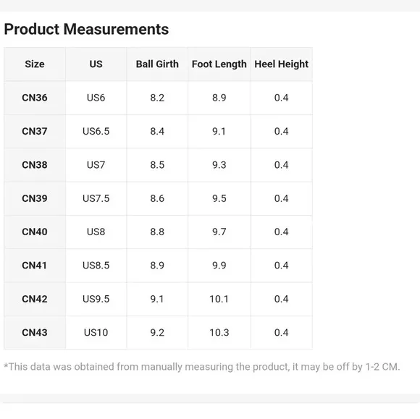The width and height of the screenshot is (420, 419).
Task: Select the US9.5 cell
Action: (96, 299)
